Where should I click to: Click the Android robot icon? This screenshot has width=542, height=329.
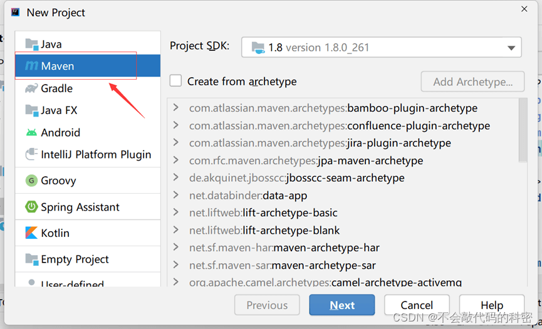(31, 132)
